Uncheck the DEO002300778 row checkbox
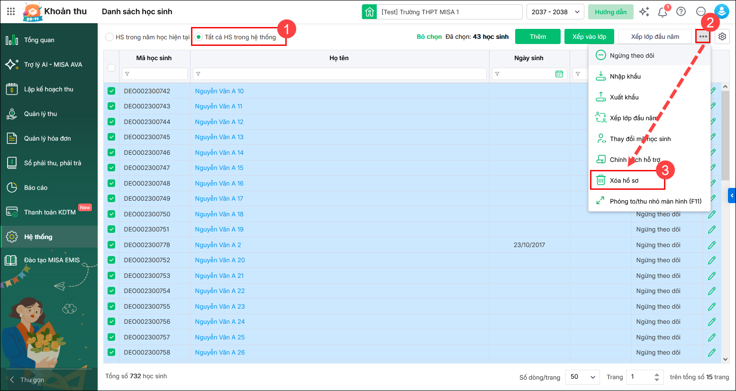 (111, 245)
